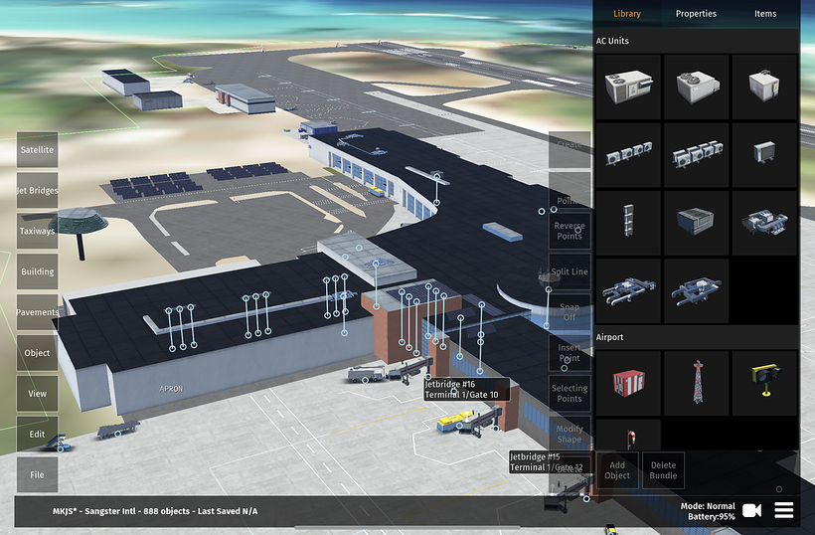Select the small white cube AC unit
This screenshot has width=815, height=535.
pos(764,87)
